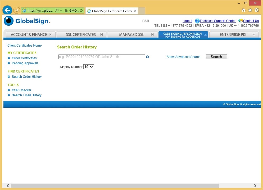The width and height of the screenshot is (263, 190).
Task: Click the GMO certificate identity label
Action: pos(74,11)
